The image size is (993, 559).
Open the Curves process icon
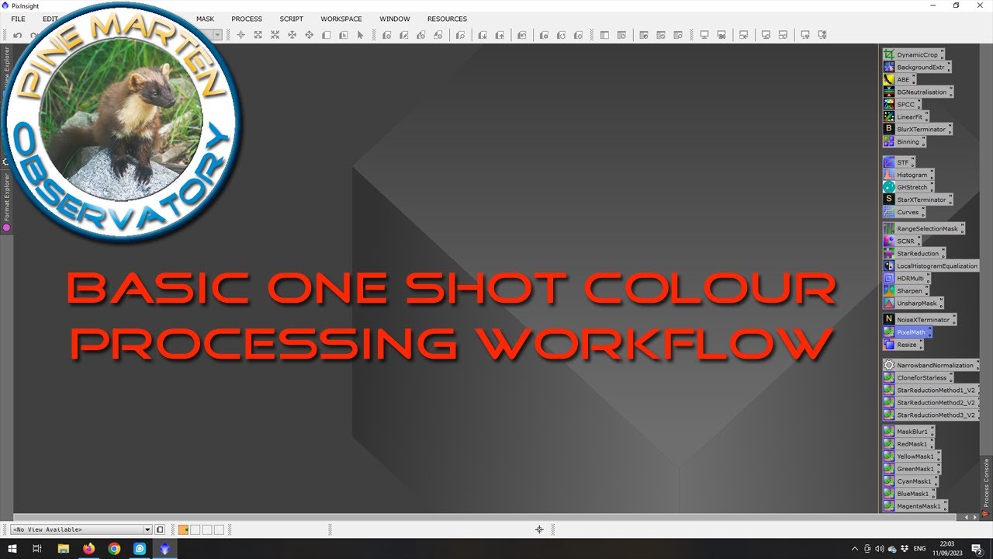click(904, 212)
